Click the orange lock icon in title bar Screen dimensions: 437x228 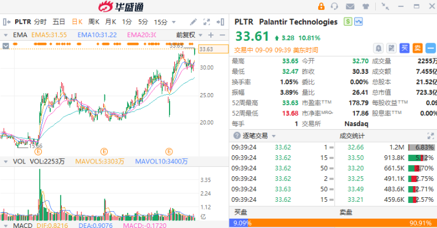coord(321,6)
